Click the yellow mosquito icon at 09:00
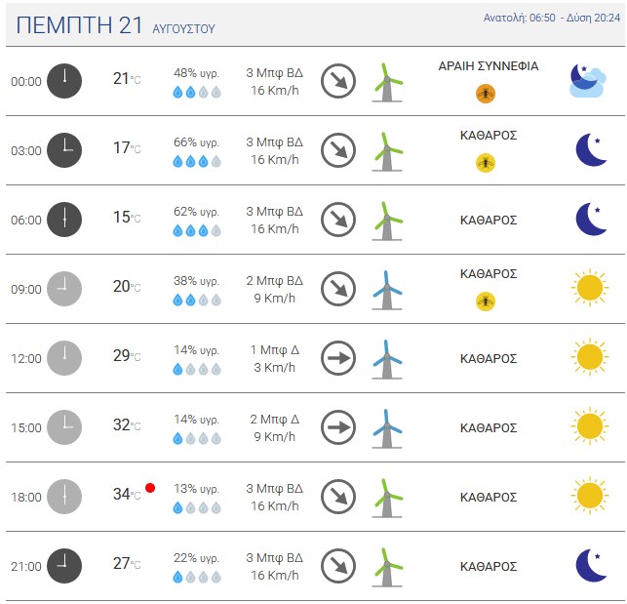 click(486, 302)
